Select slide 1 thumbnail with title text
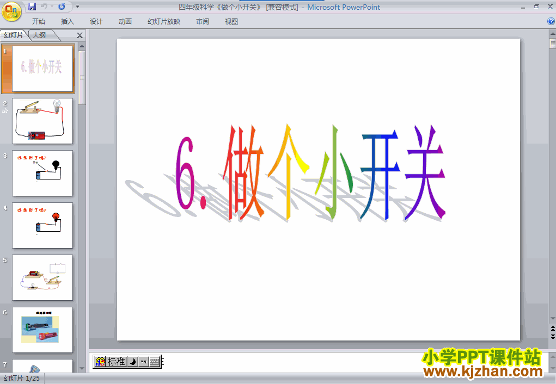The height and width of the screenshot is (384, 556). tap(42, 69)
